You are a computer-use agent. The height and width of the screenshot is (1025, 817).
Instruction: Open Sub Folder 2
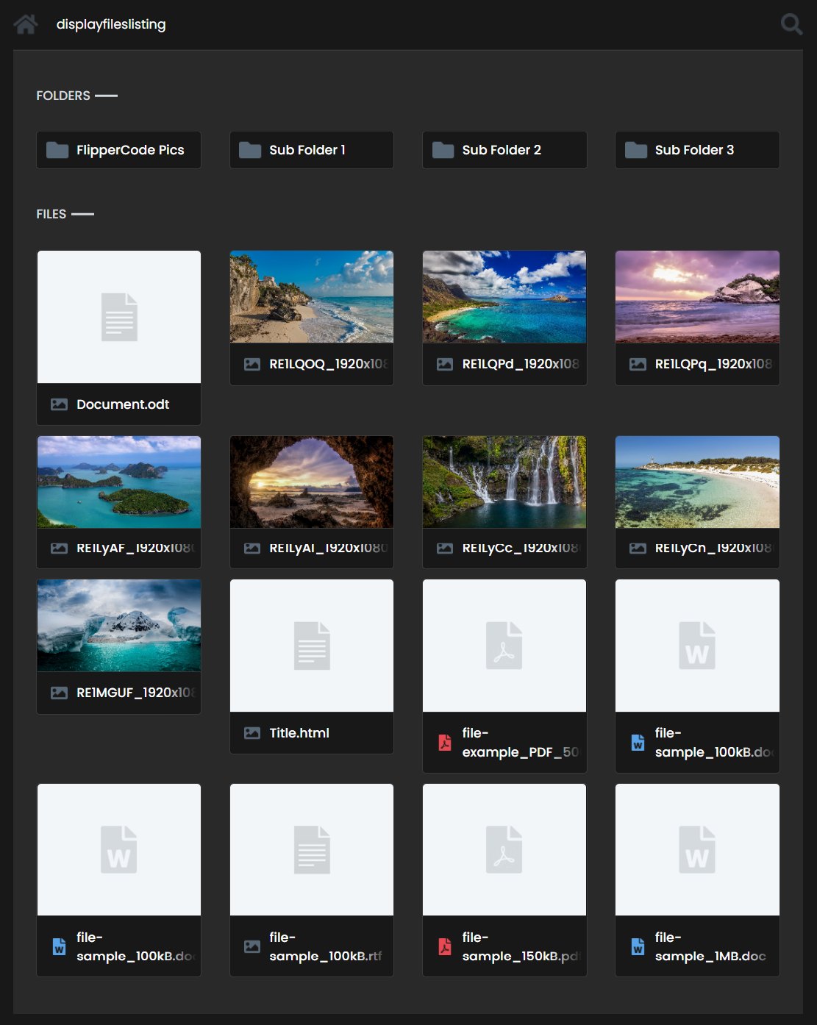tap(504, 150)
